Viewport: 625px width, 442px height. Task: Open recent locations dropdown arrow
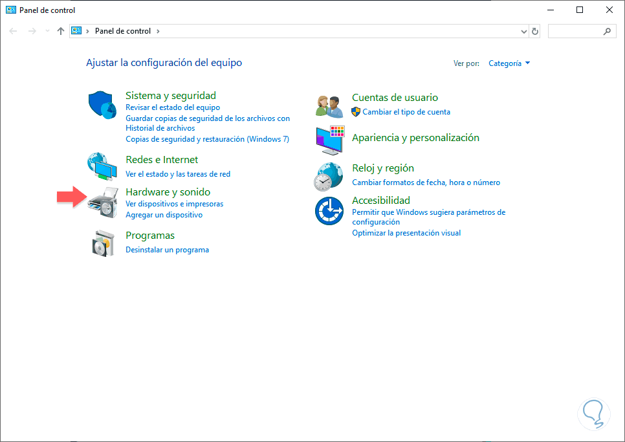click(x=47, y=31)
